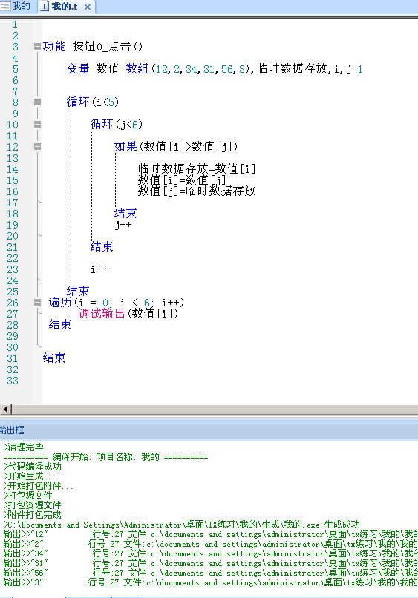The height and width of the screenshot is (598, 418).
Task: Click line number 27 in the gutter
Action: tap(12, 314)
